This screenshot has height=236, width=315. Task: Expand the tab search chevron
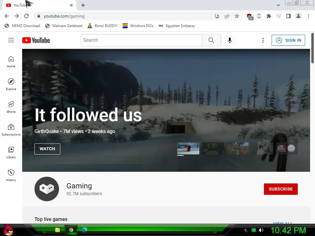point(278,5)
